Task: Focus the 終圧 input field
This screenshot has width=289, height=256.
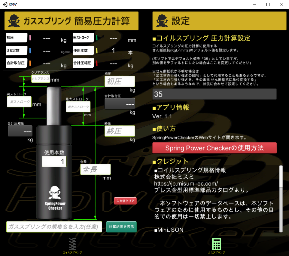Action: point(120,131)
